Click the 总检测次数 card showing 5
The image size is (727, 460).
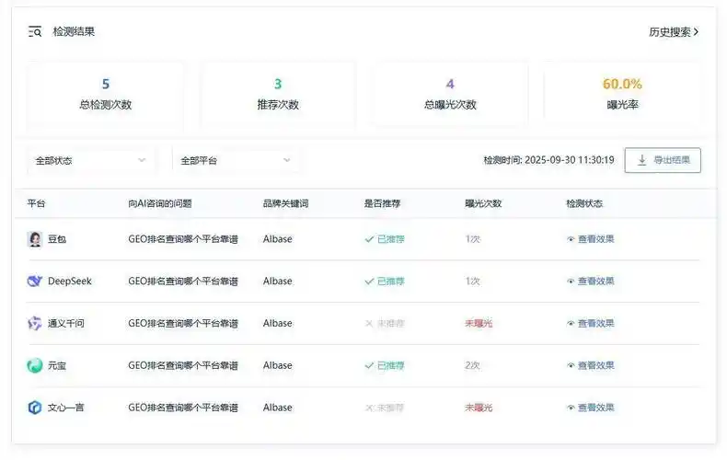tap(105, 95)
